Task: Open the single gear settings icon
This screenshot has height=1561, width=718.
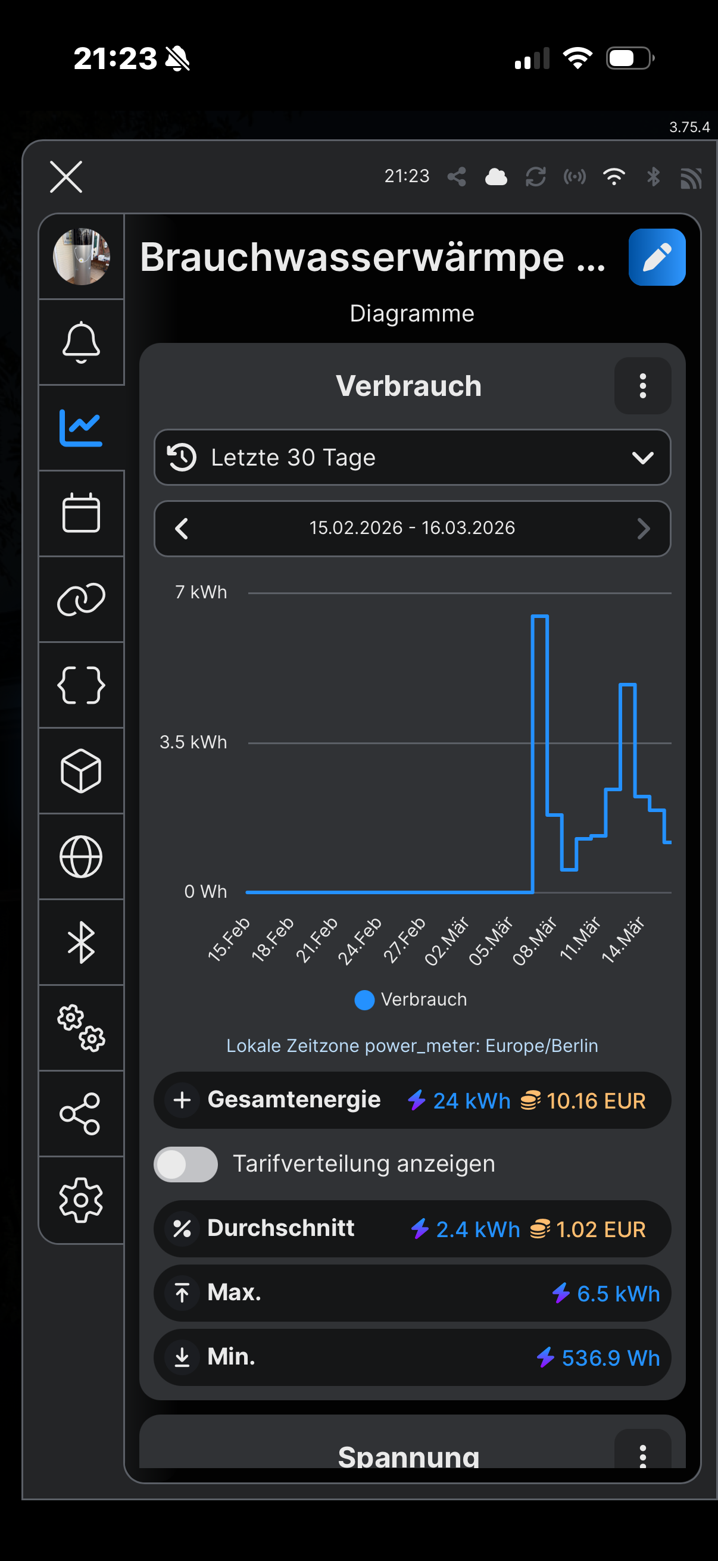Action: [81, 1199]
